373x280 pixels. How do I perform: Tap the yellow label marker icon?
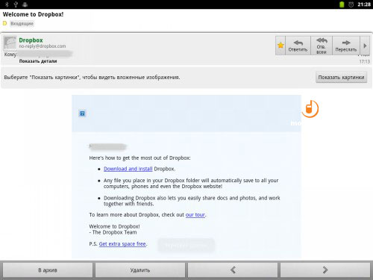pos(4,23)
